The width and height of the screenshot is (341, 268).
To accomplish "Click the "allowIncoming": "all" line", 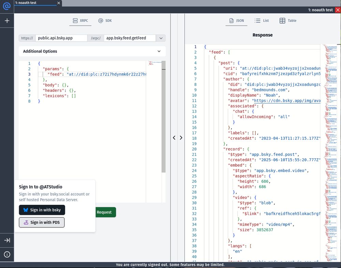I will coord(264,117).
